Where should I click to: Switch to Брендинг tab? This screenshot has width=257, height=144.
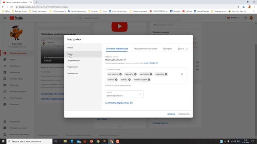tap(167, 49)
